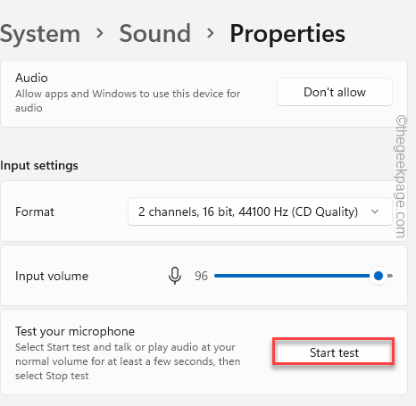416x406 pixels.
Task: Click the chevron between System and Sound
Action: [100, 33]
